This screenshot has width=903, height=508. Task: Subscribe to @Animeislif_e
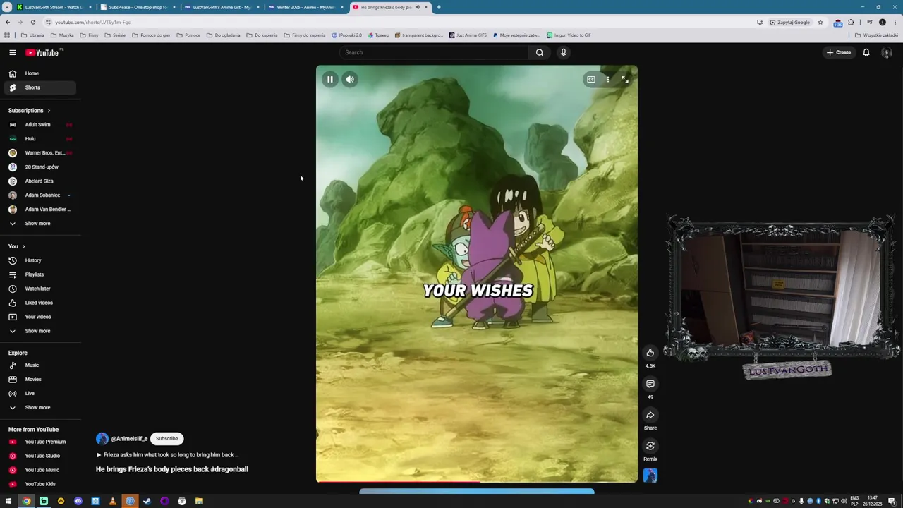[x=167, y=439]
